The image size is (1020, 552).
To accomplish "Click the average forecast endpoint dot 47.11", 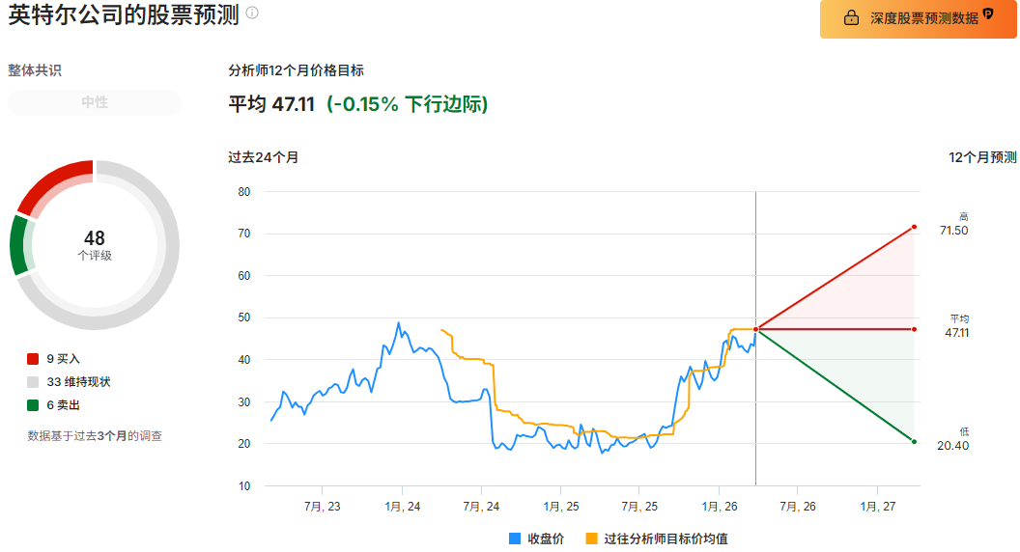I will pos(914,330).
